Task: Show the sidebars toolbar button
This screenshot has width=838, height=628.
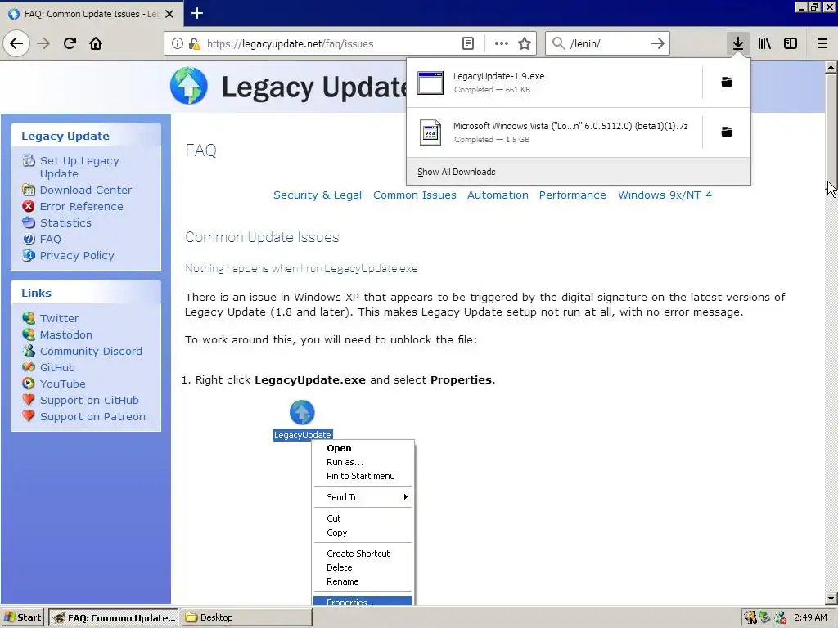Action: pos(791,43)
